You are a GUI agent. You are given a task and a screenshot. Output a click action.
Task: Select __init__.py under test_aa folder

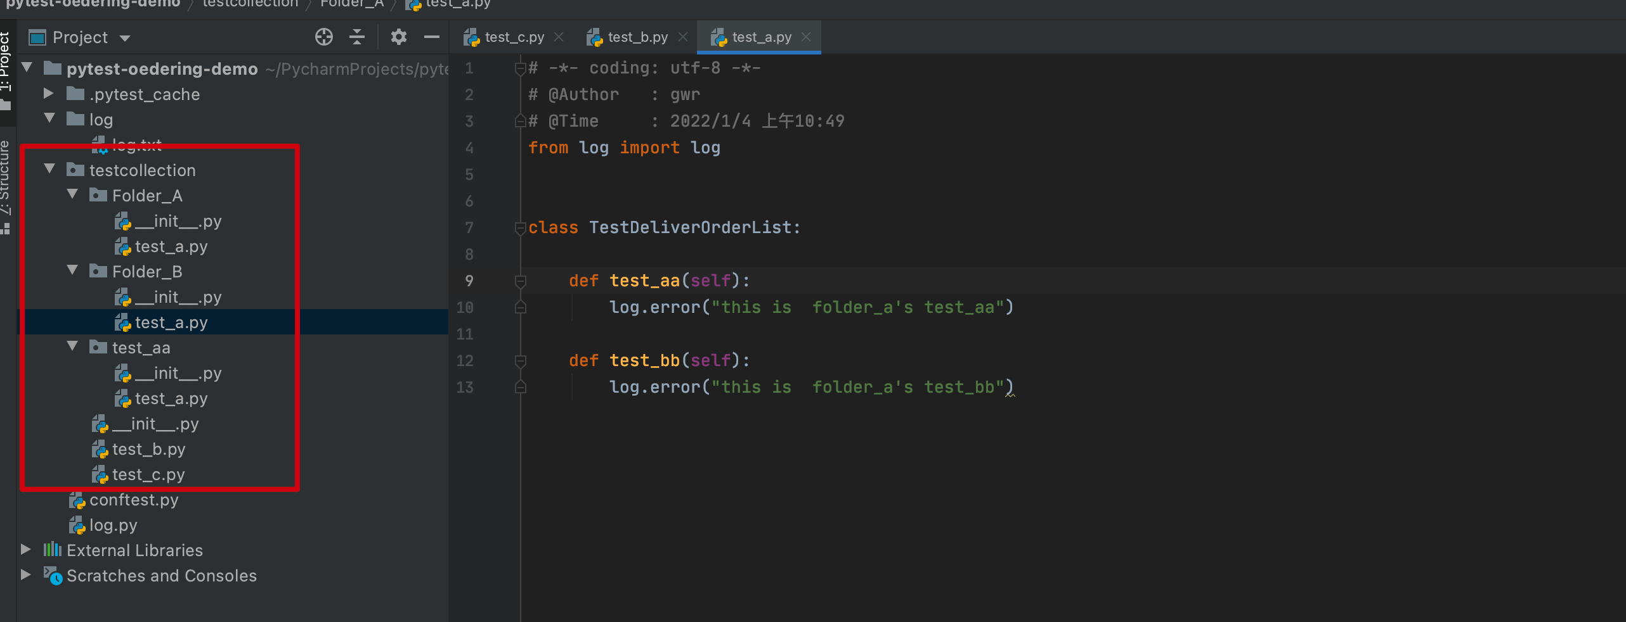(x=178, y=373)
